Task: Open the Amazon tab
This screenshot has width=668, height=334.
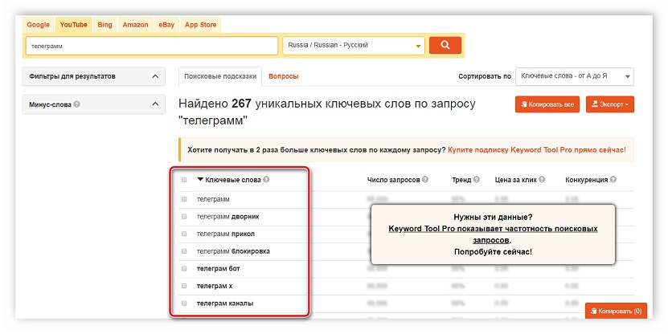Action: [x=136, y=25]
